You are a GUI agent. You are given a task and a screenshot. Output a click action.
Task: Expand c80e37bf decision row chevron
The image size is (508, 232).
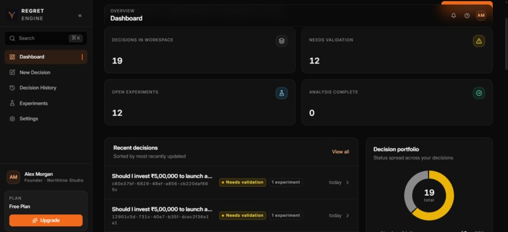click(x=348, y=182)
